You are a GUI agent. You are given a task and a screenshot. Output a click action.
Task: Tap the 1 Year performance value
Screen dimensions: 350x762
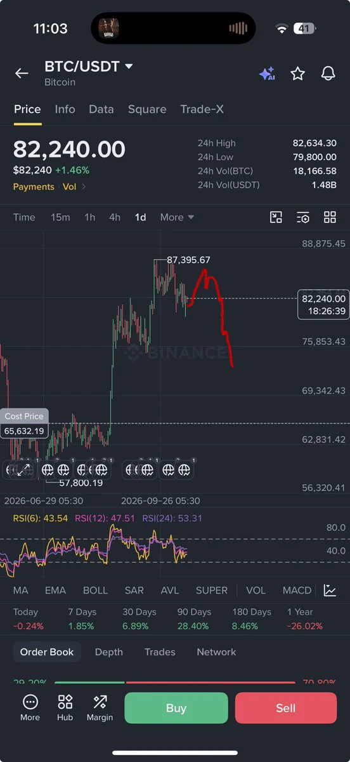coord(305,626)
